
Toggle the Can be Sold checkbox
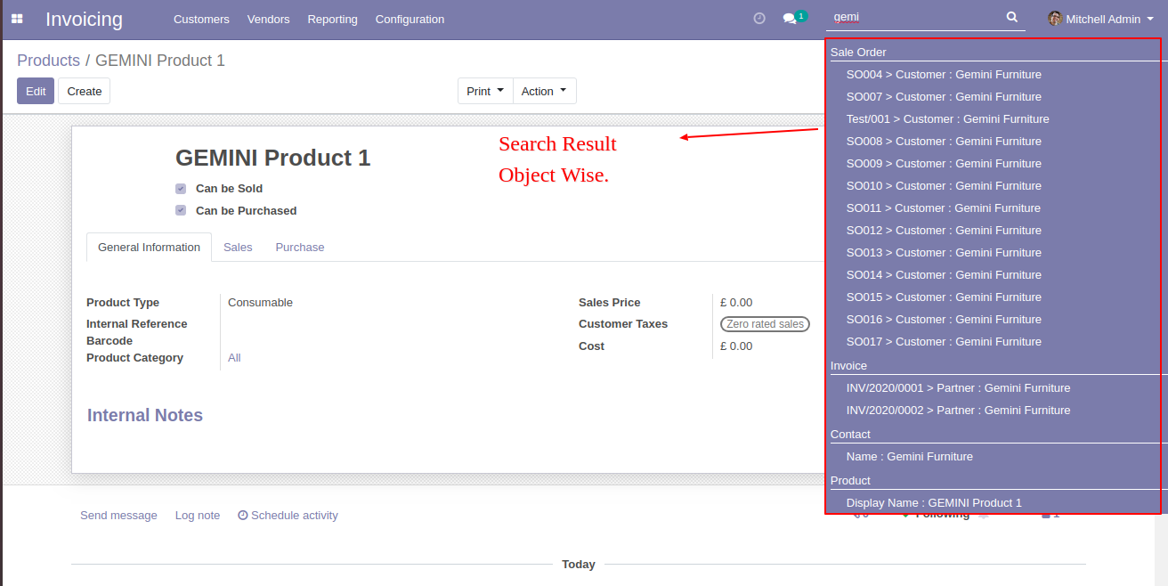coord(181,189)
